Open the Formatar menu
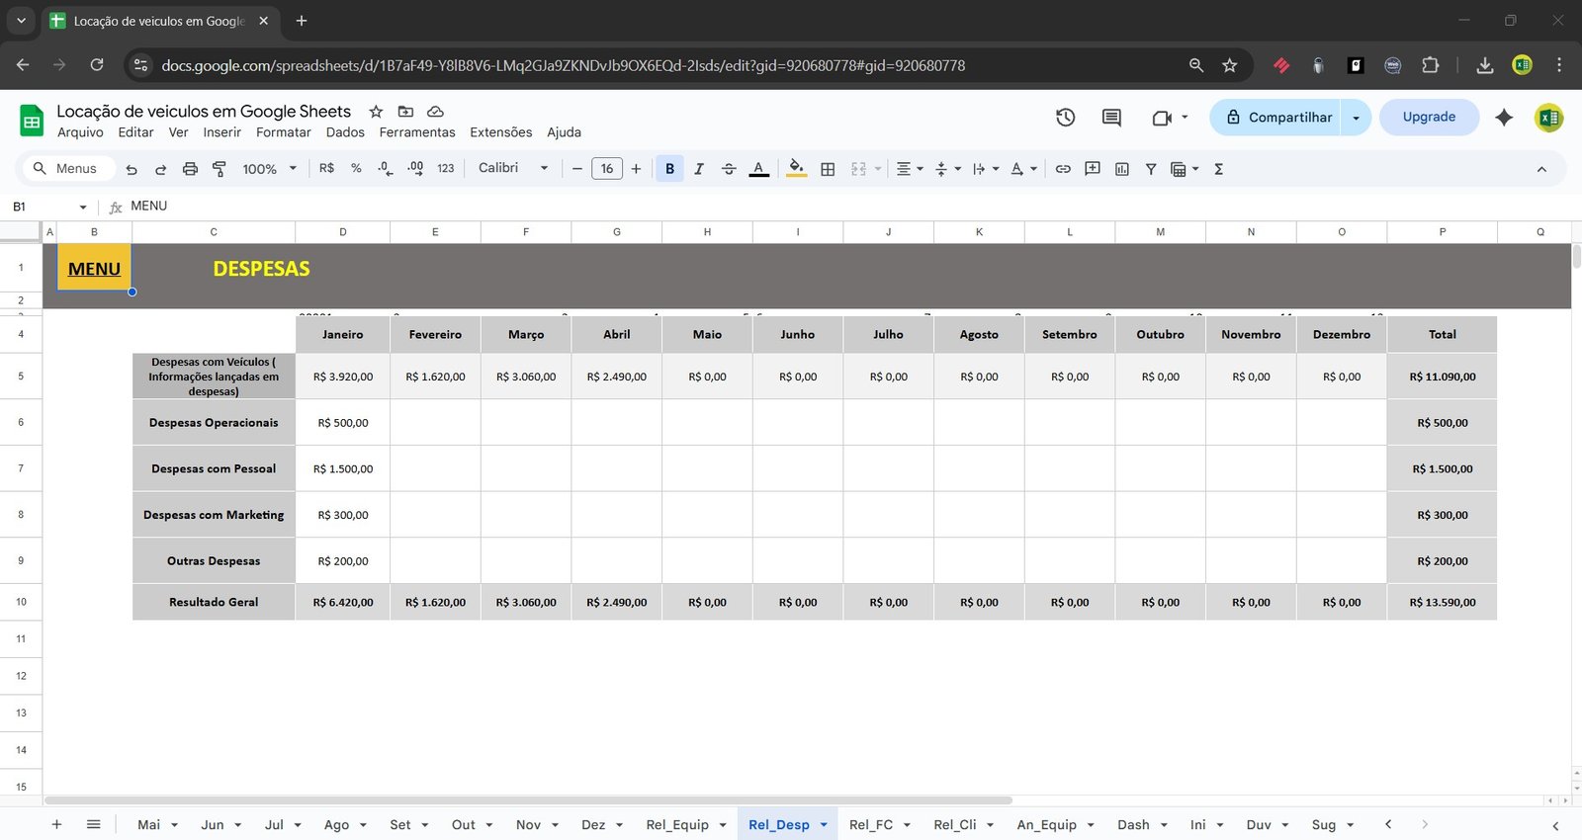 point(283,132)
